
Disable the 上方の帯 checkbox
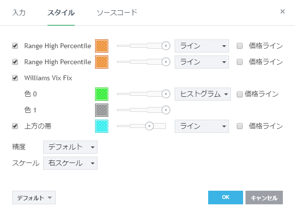[x=15, y=126]
